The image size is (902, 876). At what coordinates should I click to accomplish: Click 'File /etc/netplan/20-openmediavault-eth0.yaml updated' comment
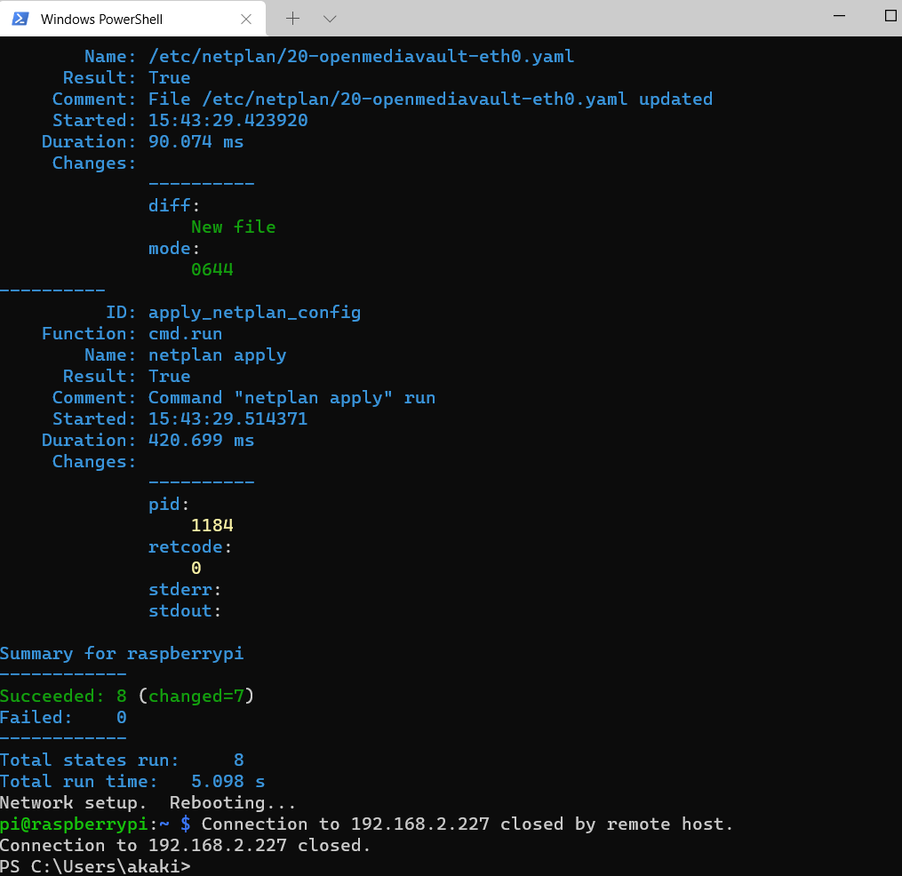pos(430,99)
